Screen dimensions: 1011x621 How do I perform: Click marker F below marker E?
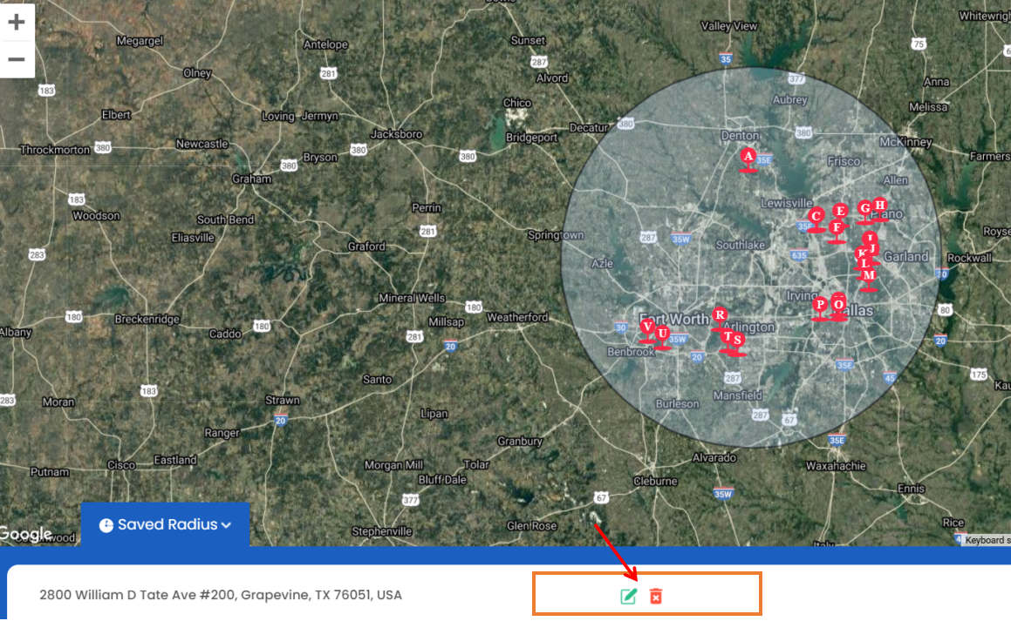[837, 229]
